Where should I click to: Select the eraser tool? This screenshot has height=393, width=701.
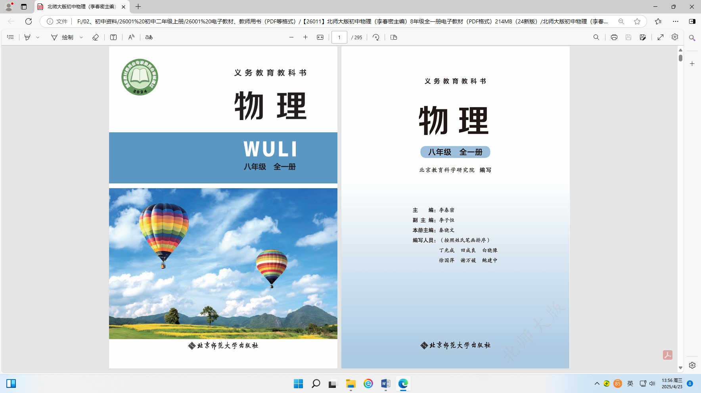(x=96, y=37)
